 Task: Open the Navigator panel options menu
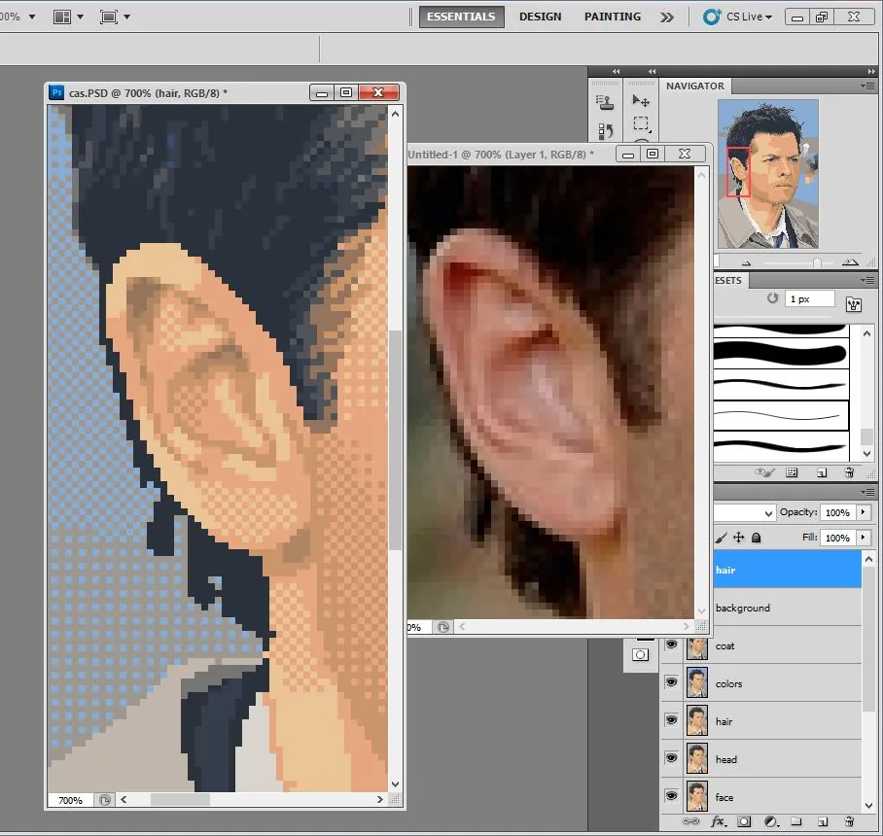point(869,87)
